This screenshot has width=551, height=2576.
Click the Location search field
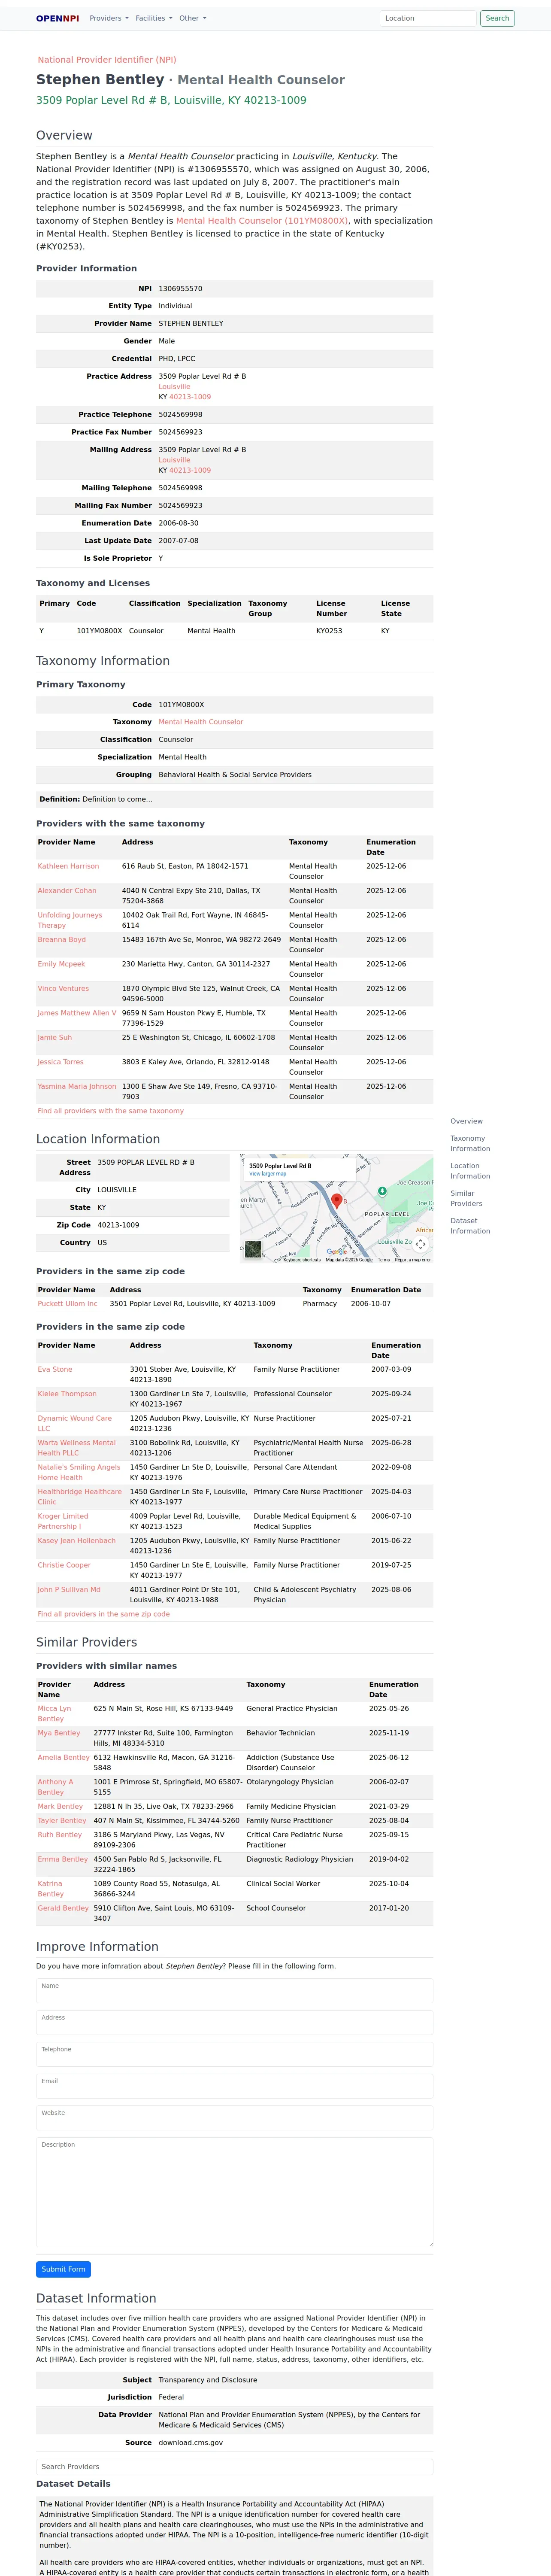pos(427,18)
